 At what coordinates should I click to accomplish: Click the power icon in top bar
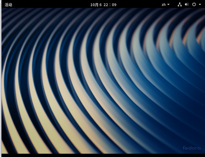[194, 5]
